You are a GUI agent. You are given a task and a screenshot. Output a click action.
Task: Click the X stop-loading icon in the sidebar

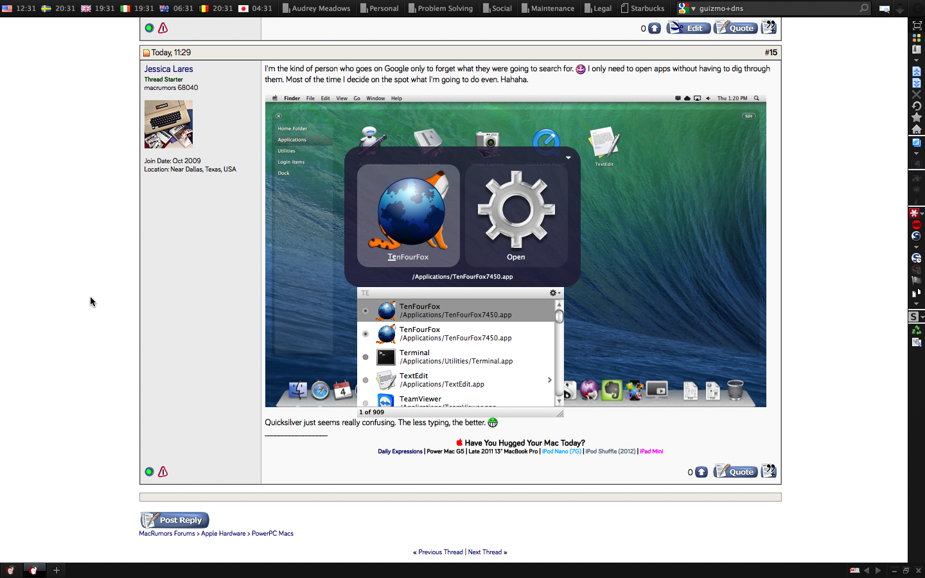coord(917,94)
